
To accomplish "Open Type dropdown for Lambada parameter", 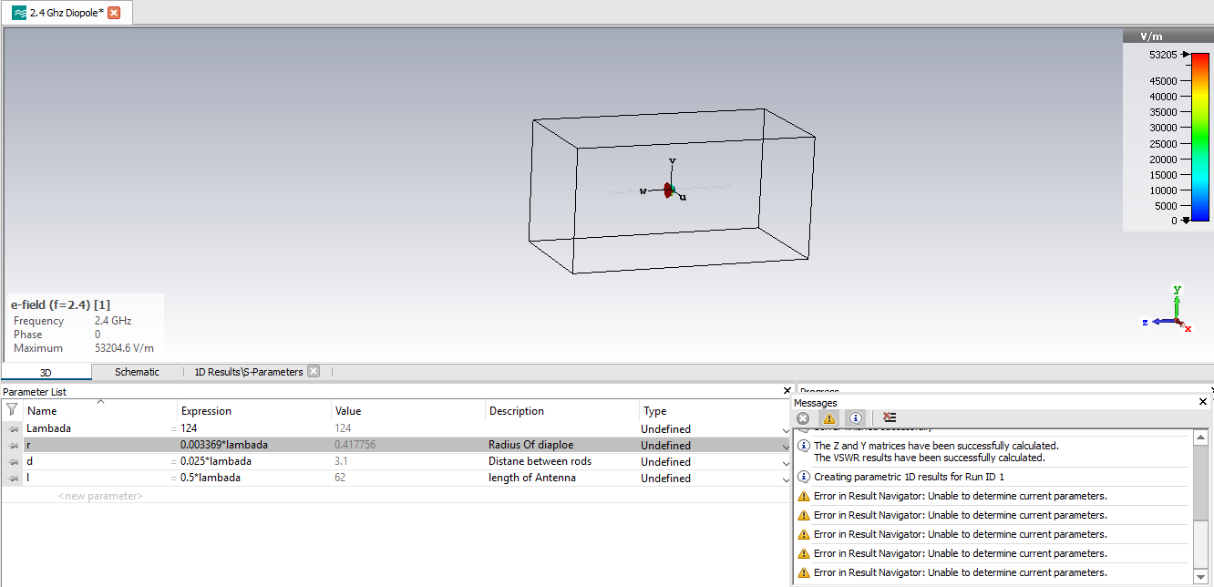I will tap(785, 429).
